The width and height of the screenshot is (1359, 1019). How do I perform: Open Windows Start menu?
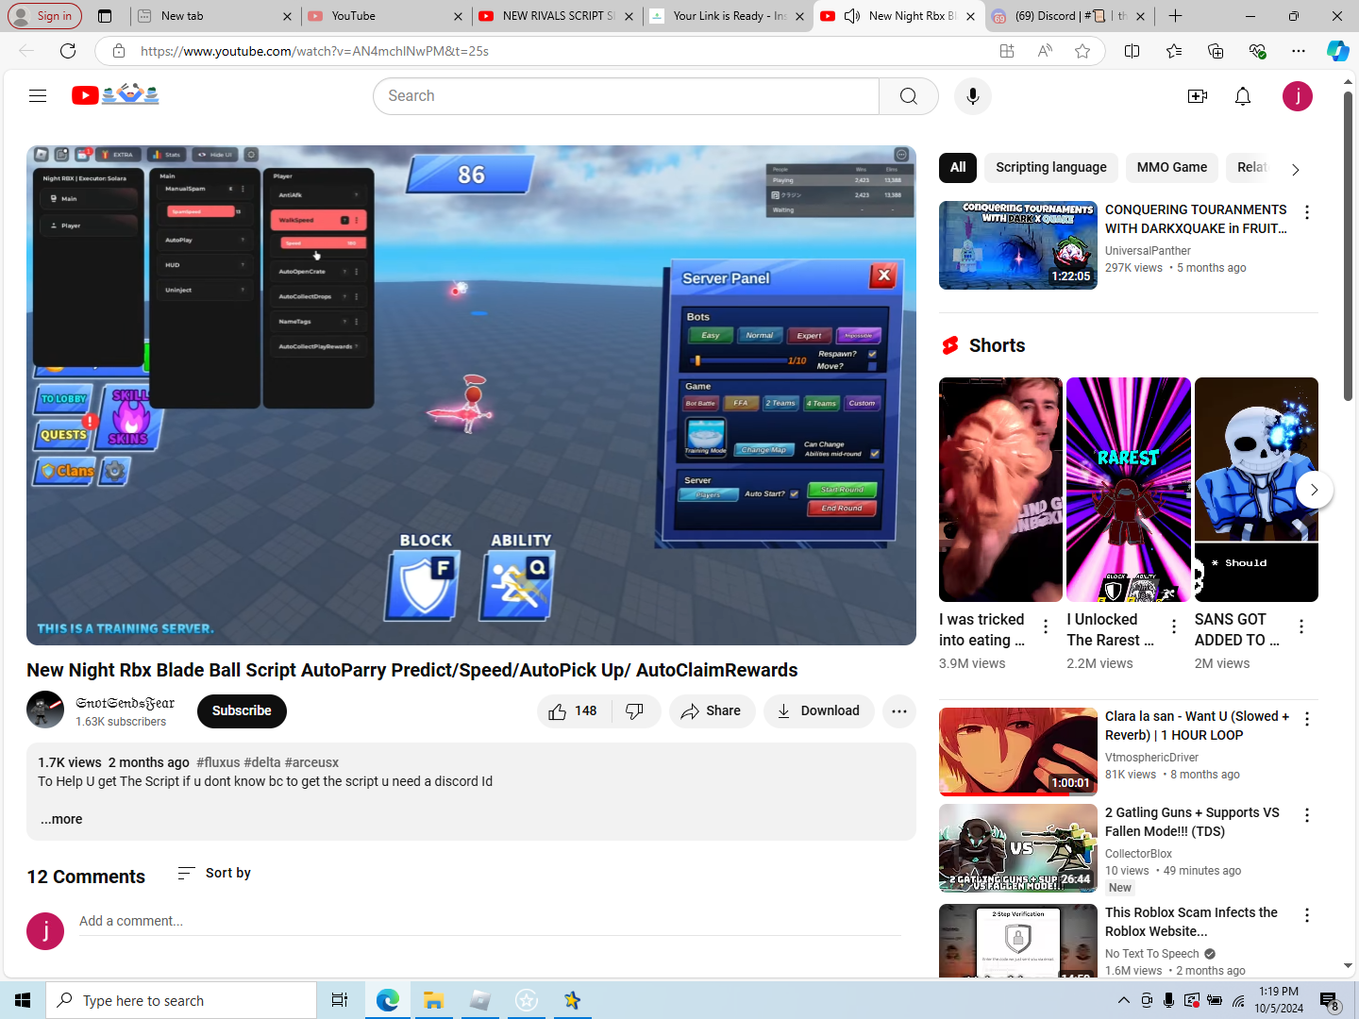coord(23,1000)
